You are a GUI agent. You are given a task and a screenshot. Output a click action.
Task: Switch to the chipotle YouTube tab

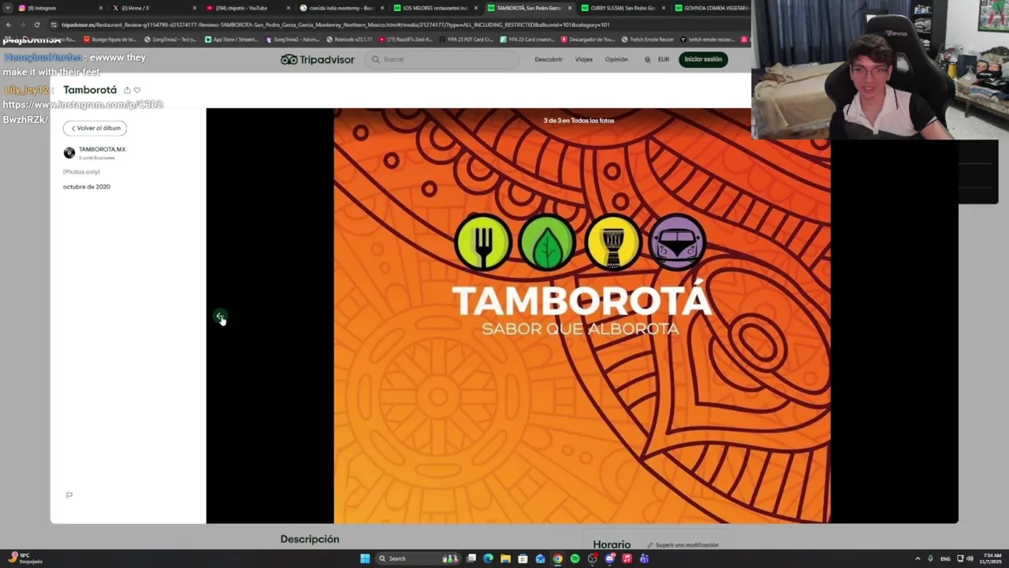[248, 8]
